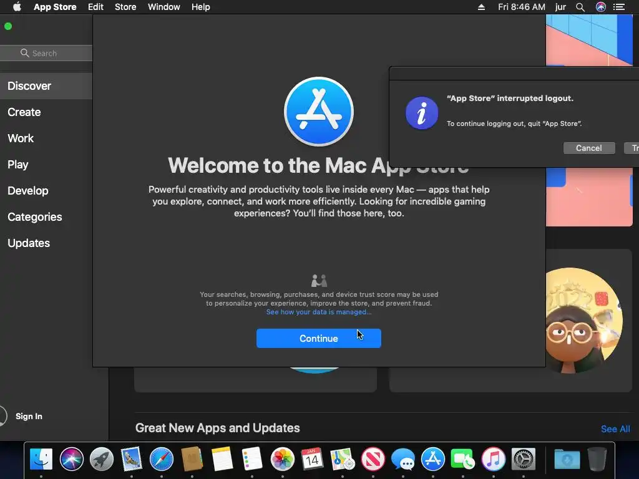Open System Preferences from the Dock
639x479 pixels.
click(524, 459)
